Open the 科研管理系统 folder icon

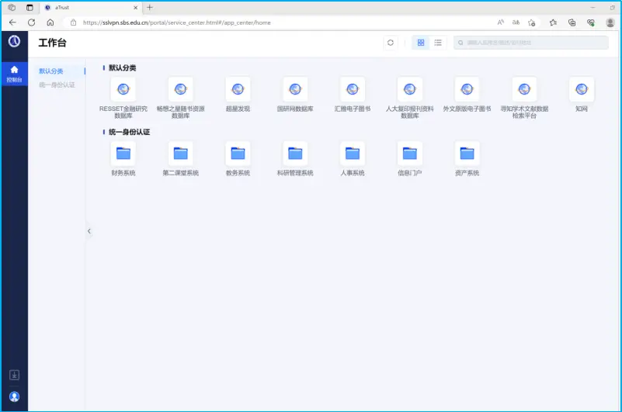coord(295,154)
